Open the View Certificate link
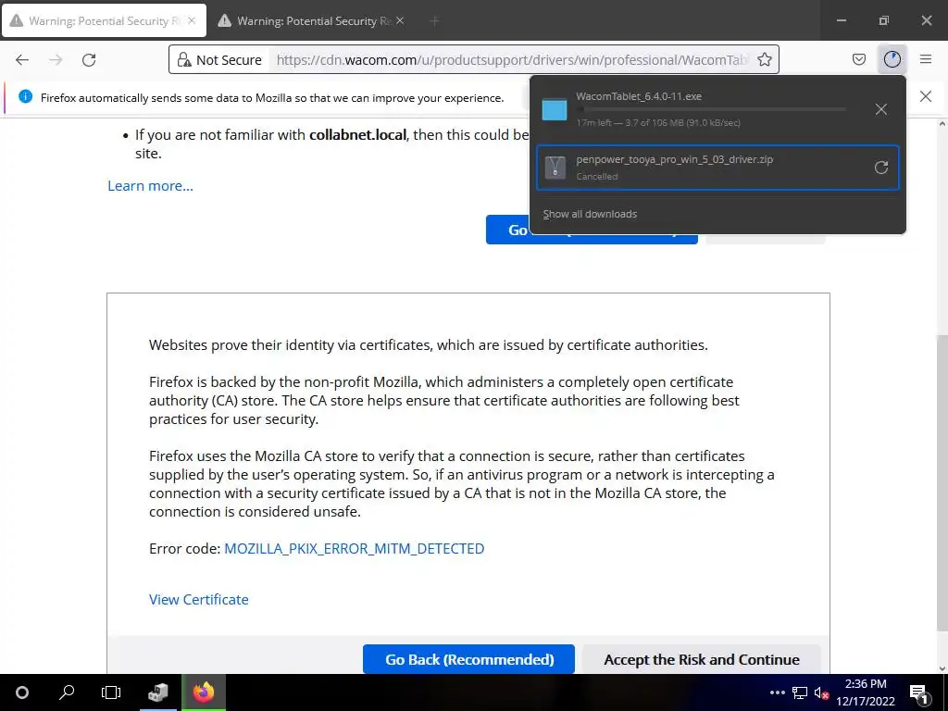948x711 pixels. pyautogui.click(x=199, y=599)
